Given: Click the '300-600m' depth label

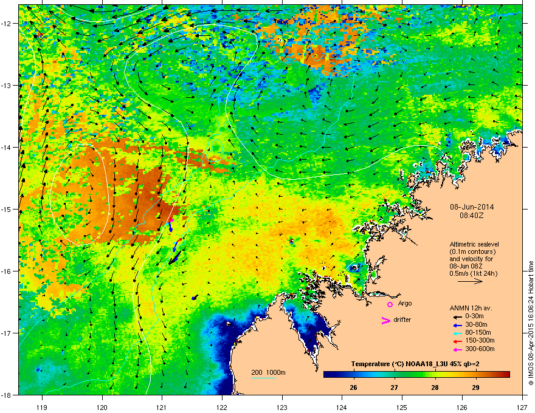Looking at the screenshot, I should pos(480,349).
